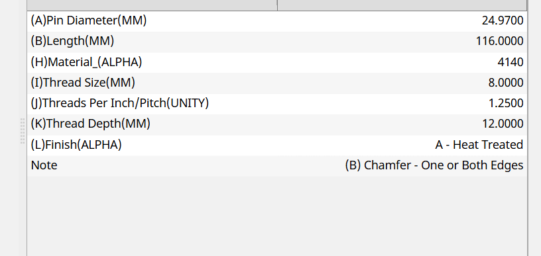Click the left column header of the table
Image resolution: width=541 pixels, height=256 pixels.
[x=152, y=5]
